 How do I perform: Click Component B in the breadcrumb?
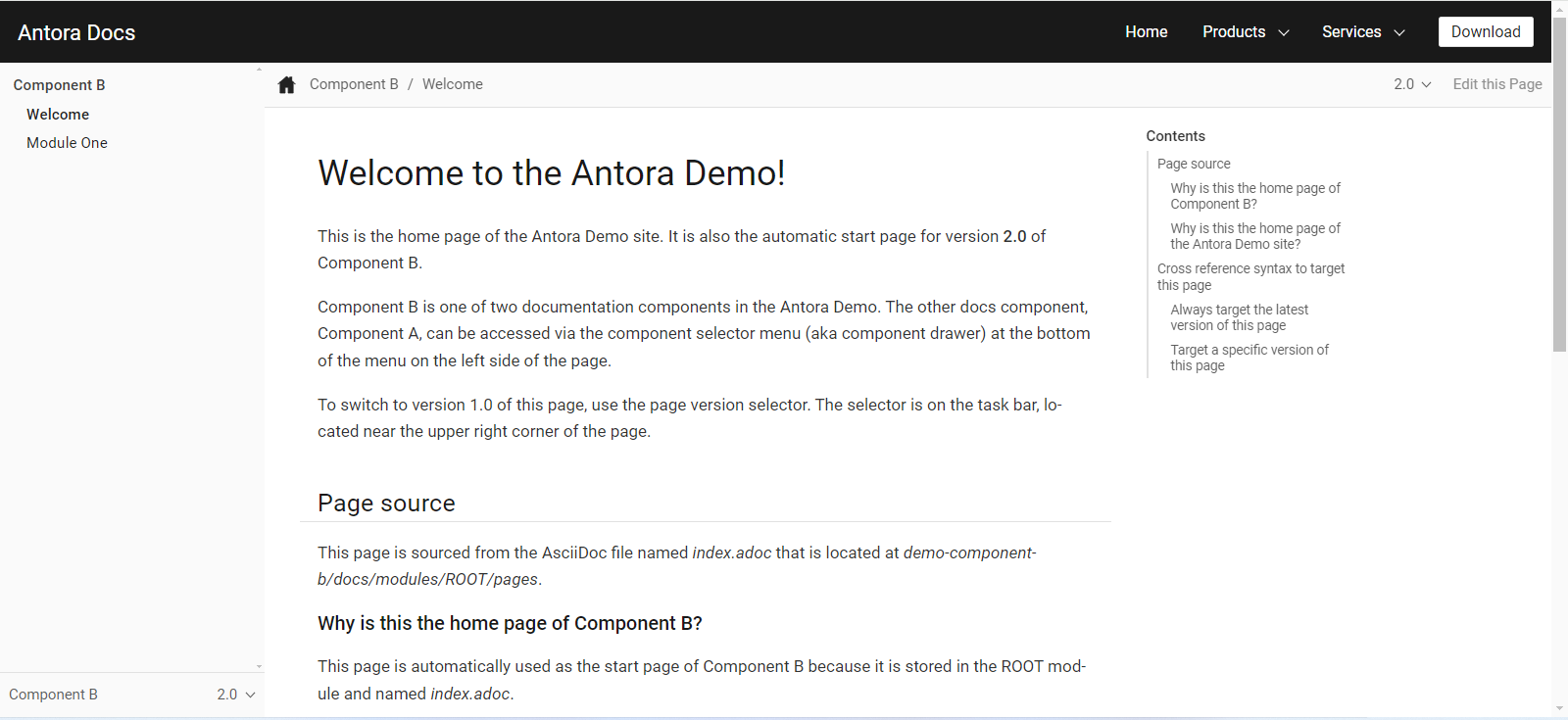[354, 84]
